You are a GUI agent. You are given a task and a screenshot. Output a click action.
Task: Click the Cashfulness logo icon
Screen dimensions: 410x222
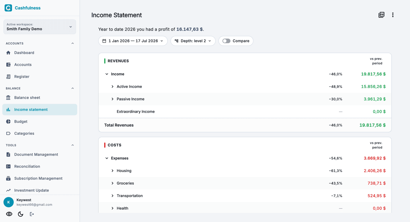[8, 8]
